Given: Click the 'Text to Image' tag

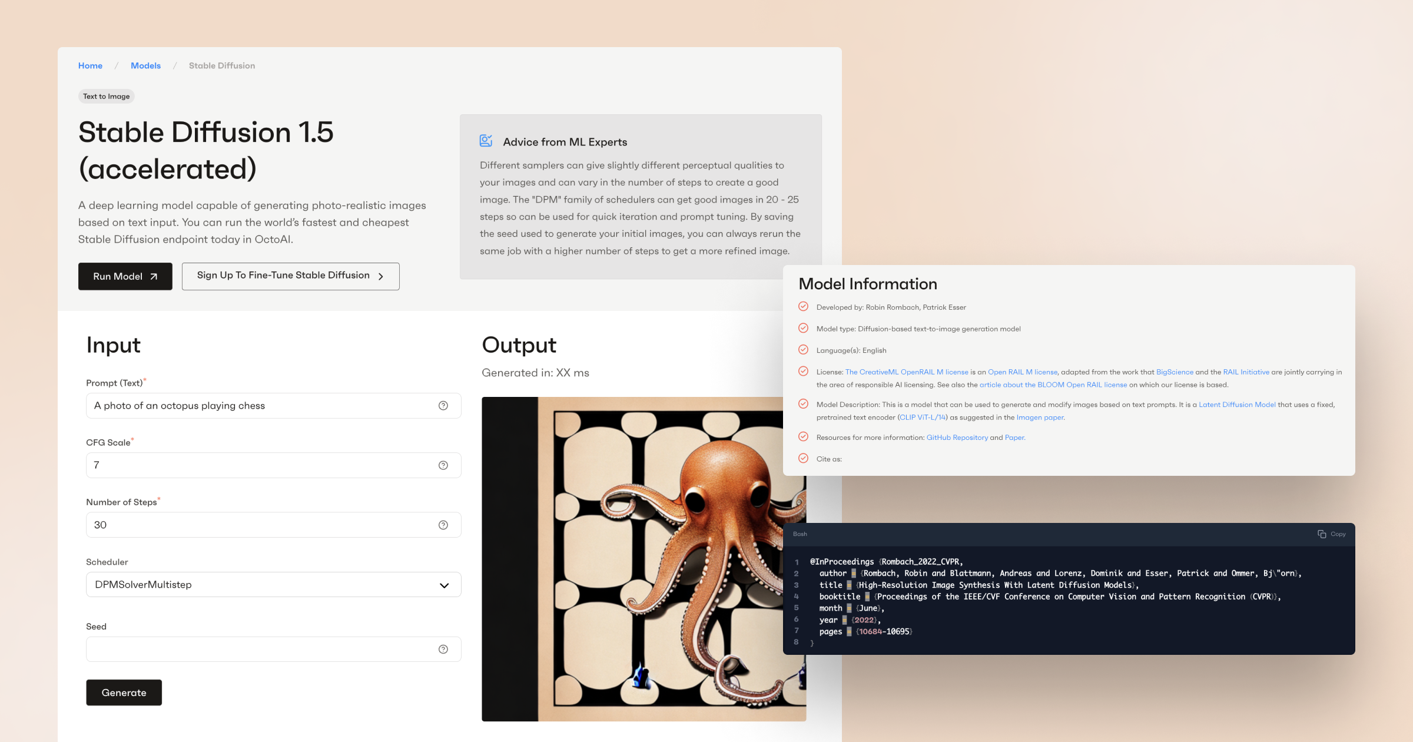Looking at the screenshot, I should [x=106, y=96].
